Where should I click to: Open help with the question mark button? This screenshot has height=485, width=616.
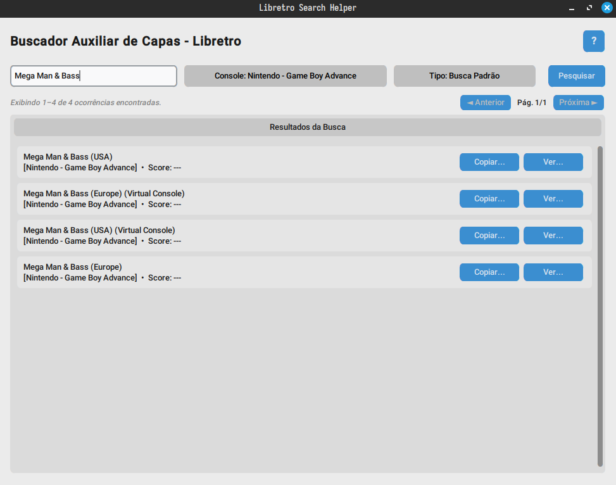point(594,41)
